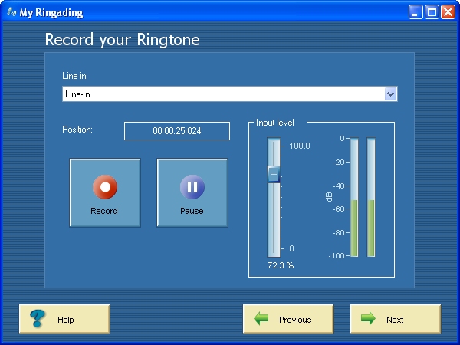Image resolution: width=460 pixels, height=345 pixels.
Task: Click the 72.3 % input level value
Action: tap(281, 265)
